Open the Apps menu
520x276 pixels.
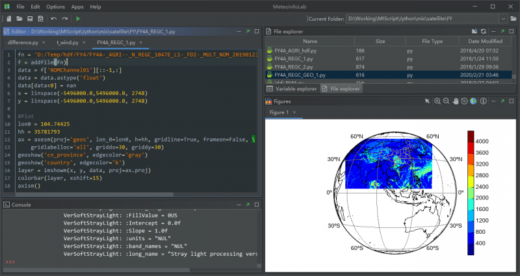point(77,6)
